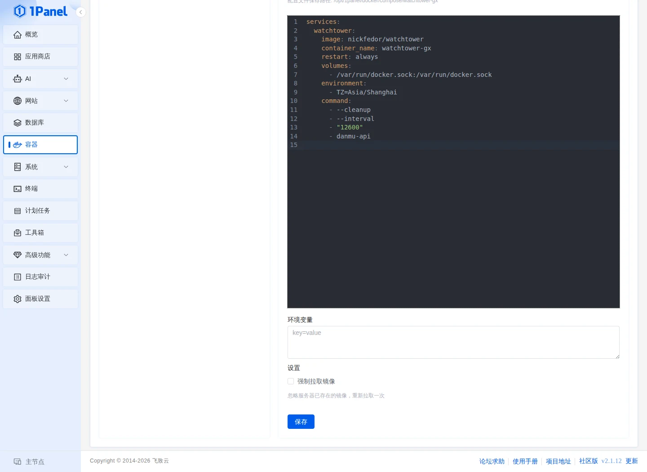Expand the 网站 submenu chevron
This screenshot has width=647, height=472.
pos(66,101)
